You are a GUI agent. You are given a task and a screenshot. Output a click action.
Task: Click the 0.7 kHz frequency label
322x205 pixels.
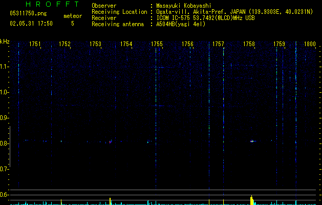4,169
